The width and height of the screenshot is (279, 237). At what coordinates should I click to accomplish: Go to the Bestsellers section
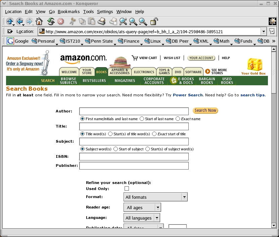tap(94, 81)
